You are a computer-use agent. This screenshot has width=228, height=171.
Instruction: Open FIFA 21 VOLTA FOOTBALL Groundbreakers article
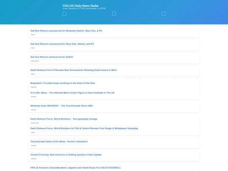click(x=76, y=168)
